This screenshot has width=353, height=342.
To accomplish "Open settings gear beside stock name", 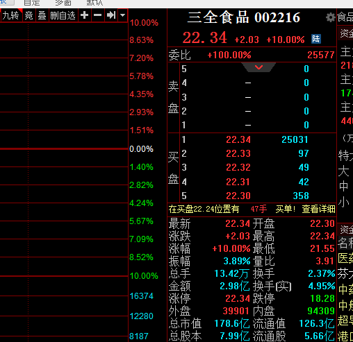I will pos(331,17).
